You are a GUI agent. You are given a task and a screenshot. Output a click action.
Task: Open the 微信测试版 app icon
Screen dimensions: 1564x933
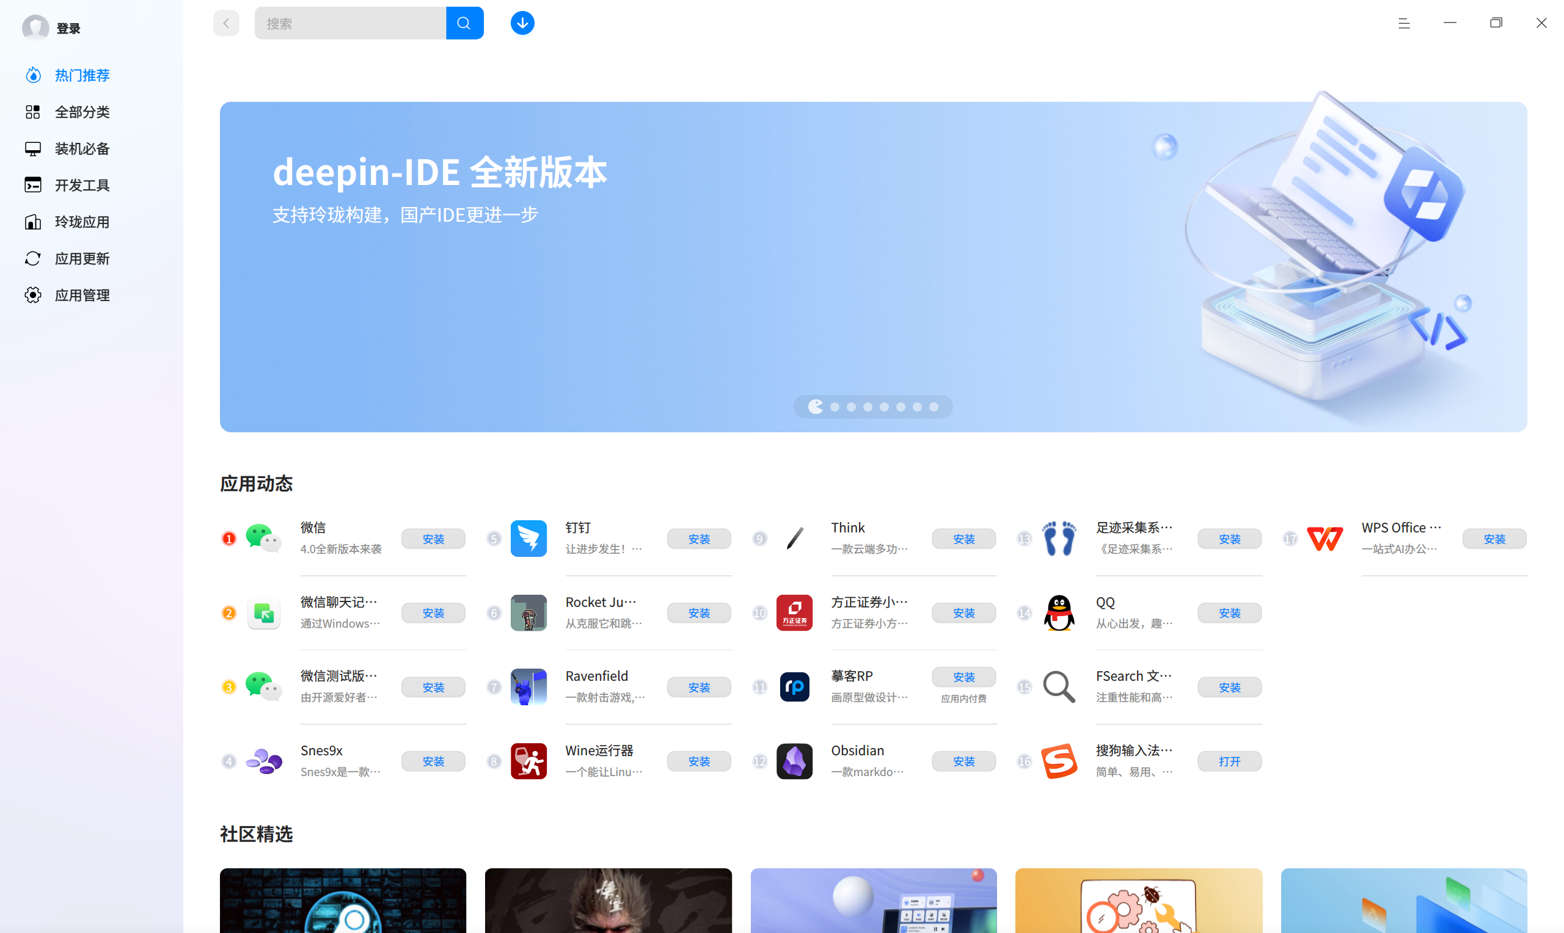pyautogui.click(x=263, y=687)
